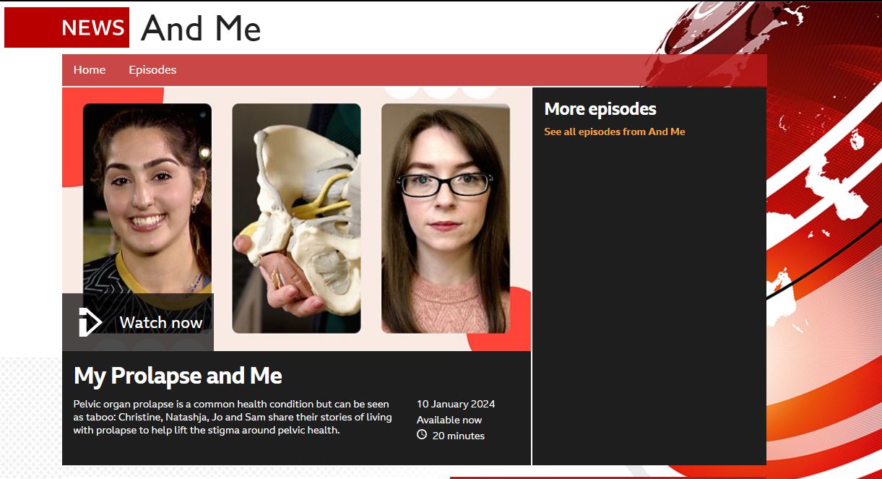
Task: Click the iPlayer play icon
Action: [x=90, y=322]
